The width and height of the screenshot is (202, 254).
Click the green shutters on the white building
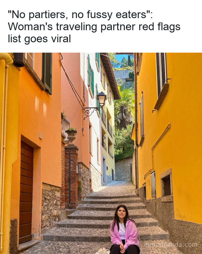(x=91, y=76)
